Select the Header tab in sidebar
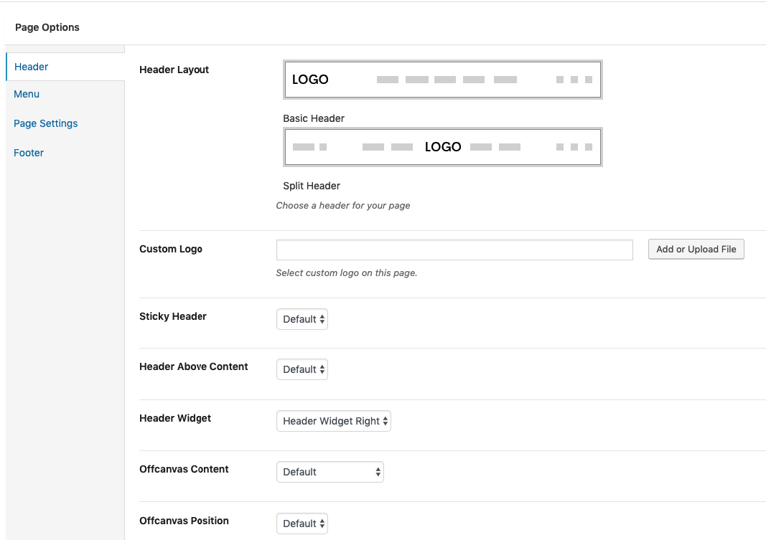766x540 pixels. click(x=31, y=66)
